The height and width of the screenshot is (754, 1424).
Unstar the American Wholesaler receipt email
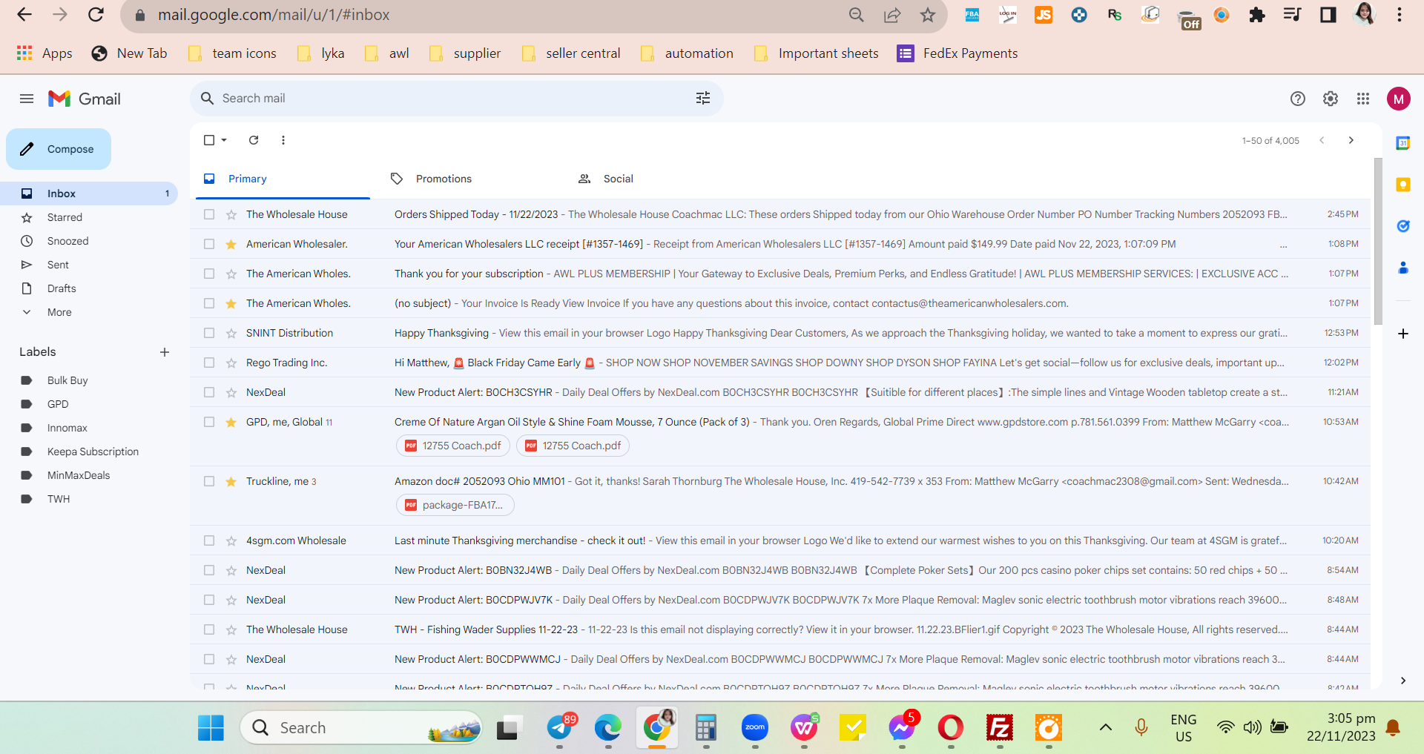point(231,244)
